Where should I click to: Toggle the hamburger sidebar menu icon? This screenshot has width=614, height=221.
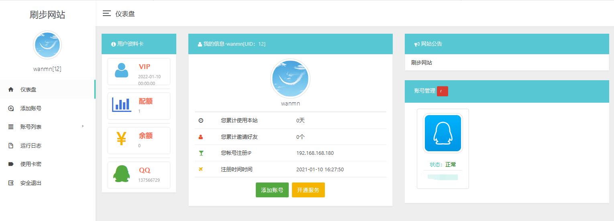[106, 14]
